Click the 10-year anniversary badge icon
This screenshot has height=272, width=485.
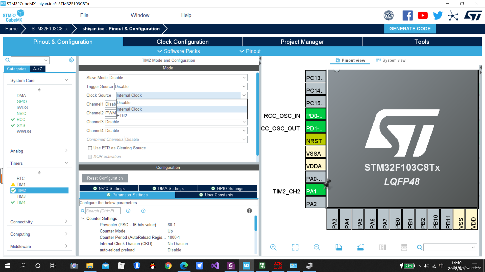pos(389,16)
